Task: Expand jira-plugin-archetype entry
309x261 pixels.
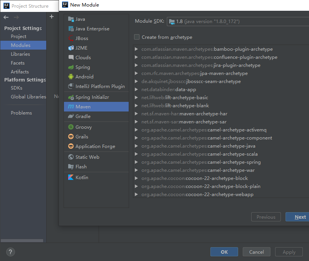Action: [136, 65]
